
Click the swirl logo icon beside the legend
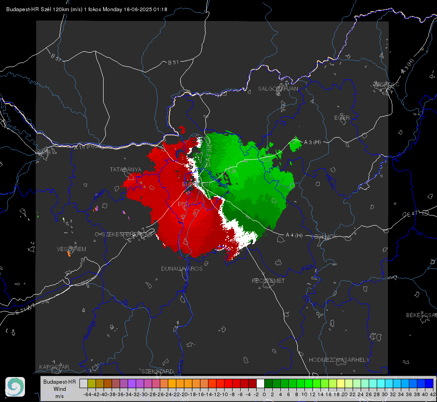[15, 387]
